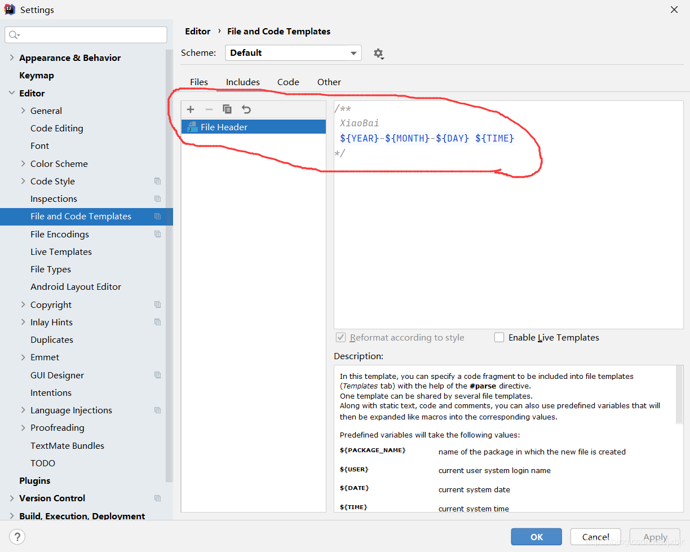Expand the Proofreading node
Image resolution: width=690 pixels, height=552 pixels.
tap(23, 427)
